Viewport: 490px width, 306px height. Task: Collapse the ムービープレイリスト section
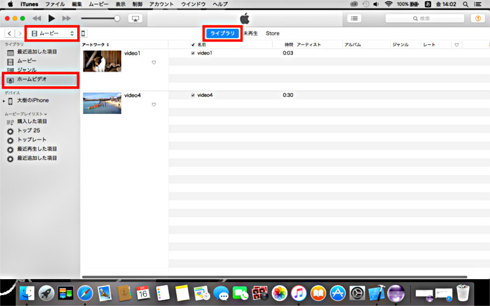45,114
